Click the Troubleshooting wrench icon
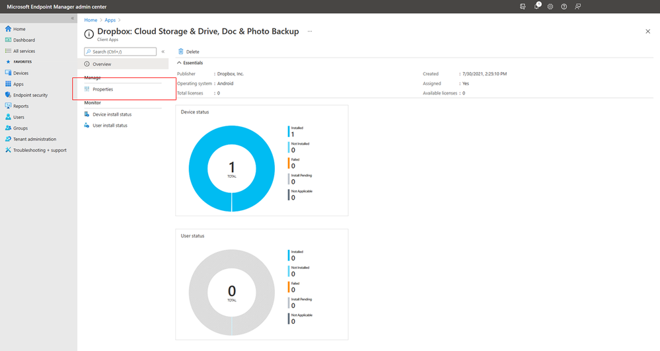Image resolution: width=660 pixels, height=351 pixels. coord(8,149)
